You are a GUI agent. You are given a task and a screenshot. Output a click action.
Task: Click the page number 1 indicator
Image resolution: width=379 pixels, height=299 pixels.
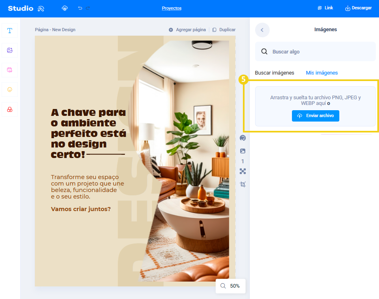pos(243,161)
